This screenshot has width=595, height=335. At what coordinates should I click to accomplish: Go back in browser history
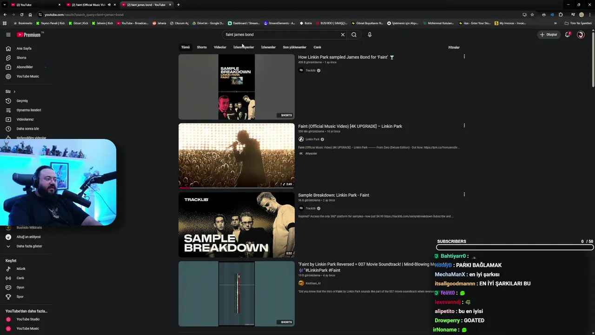pos(5,14)
